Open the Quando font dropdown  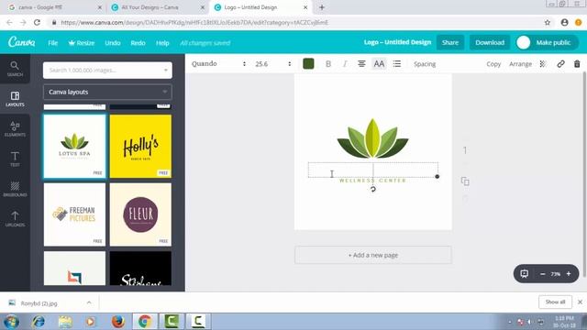[x=218, y=64]
